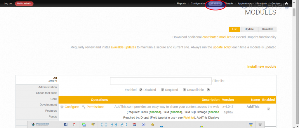
Task: Click the key icon beside Permissions
Action: (84, 107)
